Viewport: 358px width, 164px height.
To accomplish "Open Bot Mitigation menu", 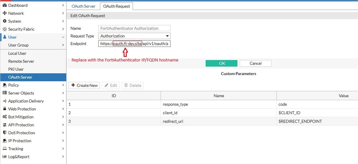I will click(33, 117).
